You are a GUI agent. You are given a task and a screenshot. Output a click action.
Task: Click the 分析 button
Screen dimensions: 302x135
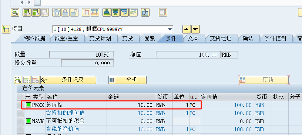[127, 80]
